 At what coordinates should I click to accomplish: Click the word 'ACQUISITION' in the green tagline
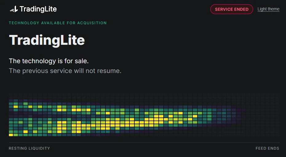[x=92, y=23]
